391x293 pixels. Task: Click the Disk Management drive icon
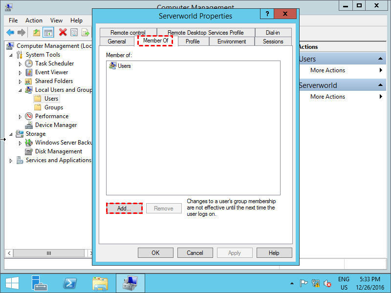tap(29, 151)
